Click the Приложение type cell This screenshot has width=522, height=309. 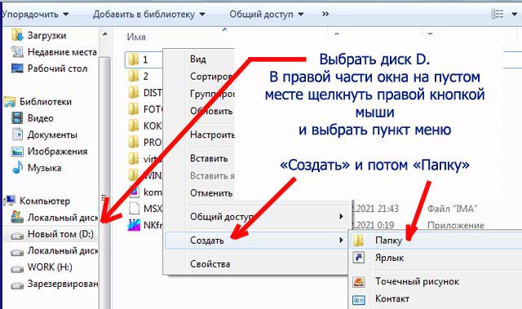click(x=456, y=225)
